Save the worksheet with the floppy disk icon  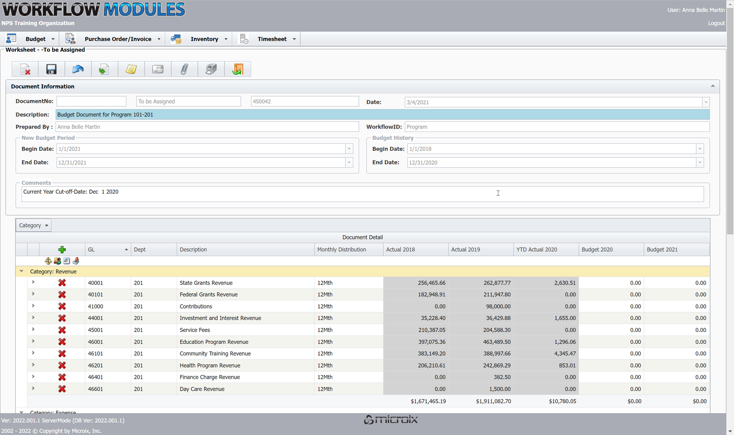pyautogui.click(x=51, y=69)
